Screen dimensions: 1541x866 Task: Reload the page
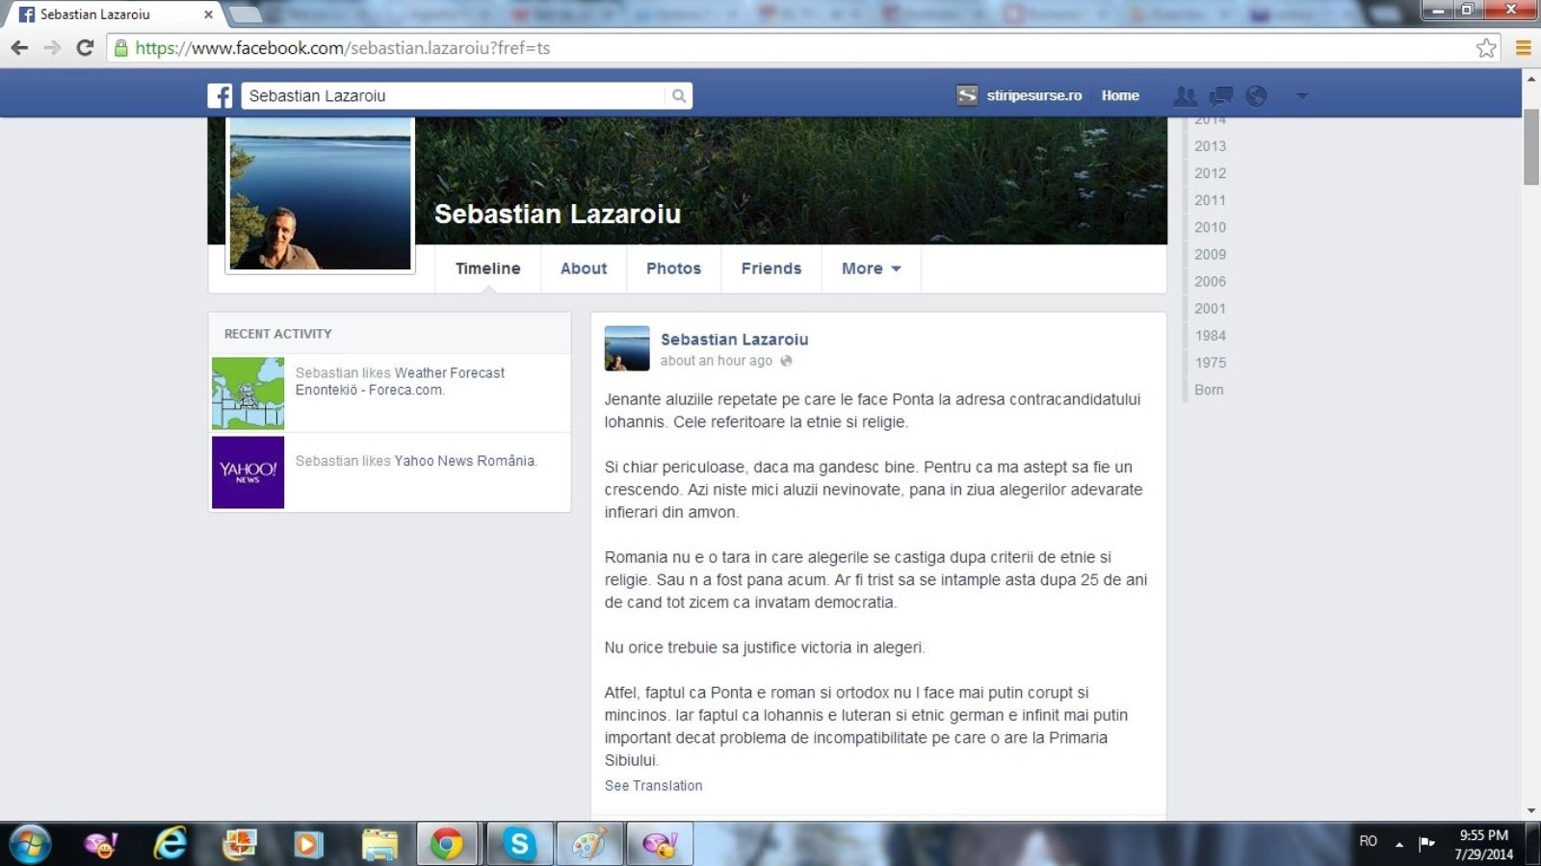85,48
